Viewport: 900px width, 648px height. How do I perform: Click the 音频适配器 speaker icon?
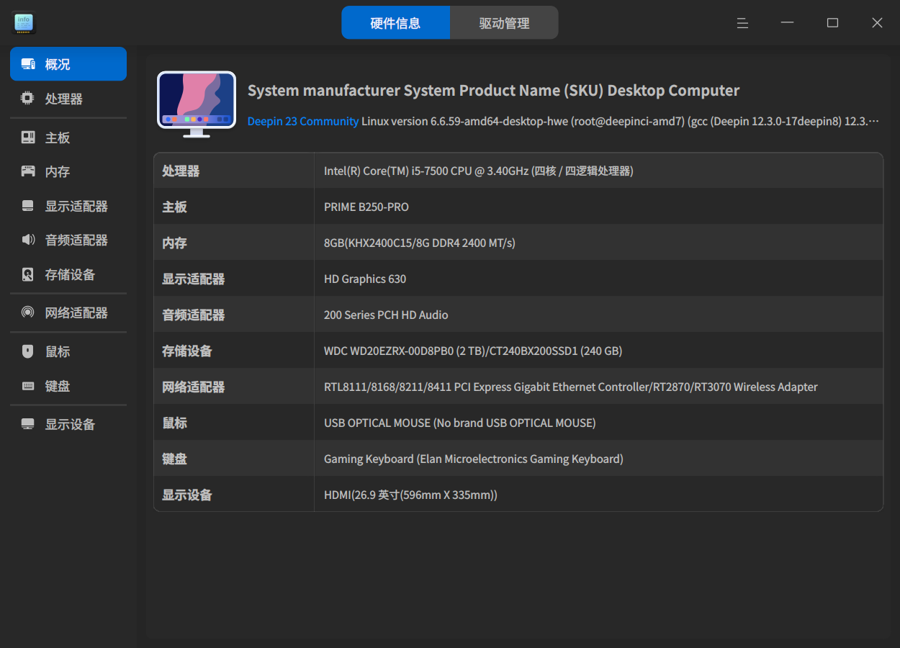(x=28, y=240)
